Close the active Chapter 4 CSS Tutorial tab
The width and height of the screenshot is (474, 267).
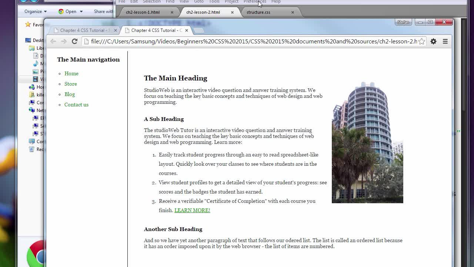click(187, 30)
